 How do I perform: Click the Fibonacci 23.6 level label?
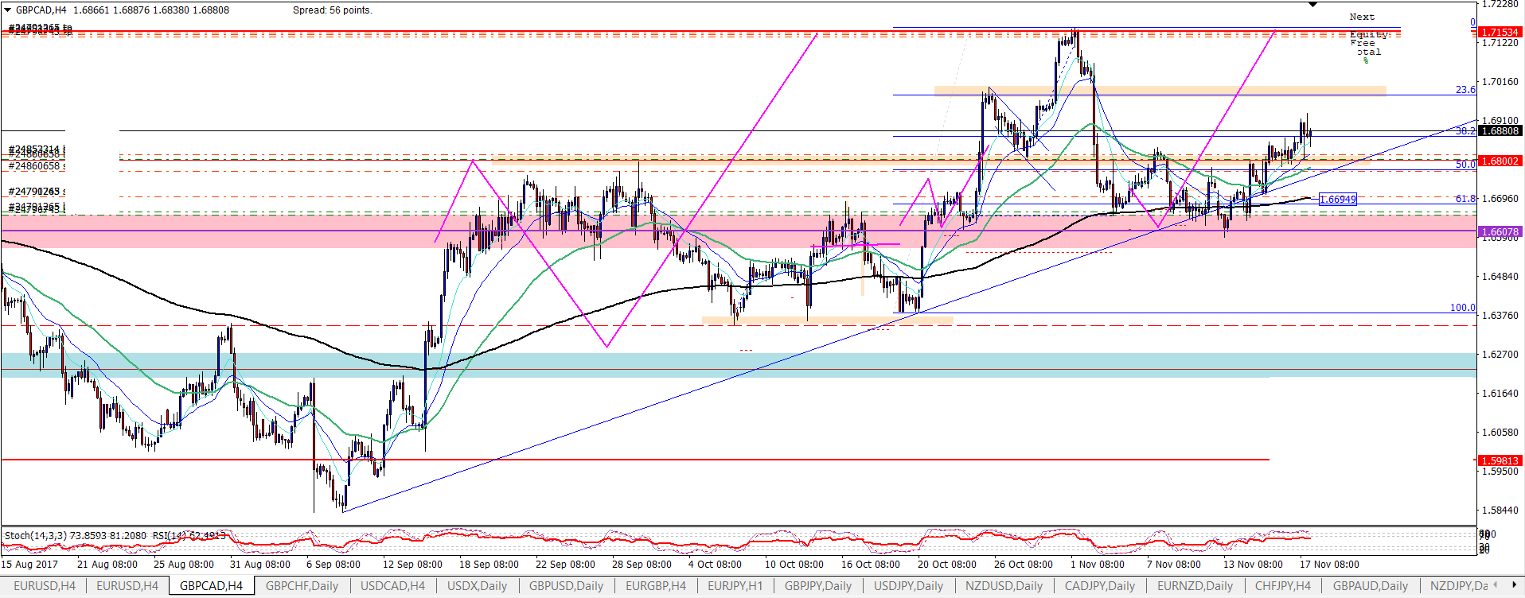(1465, 90)
